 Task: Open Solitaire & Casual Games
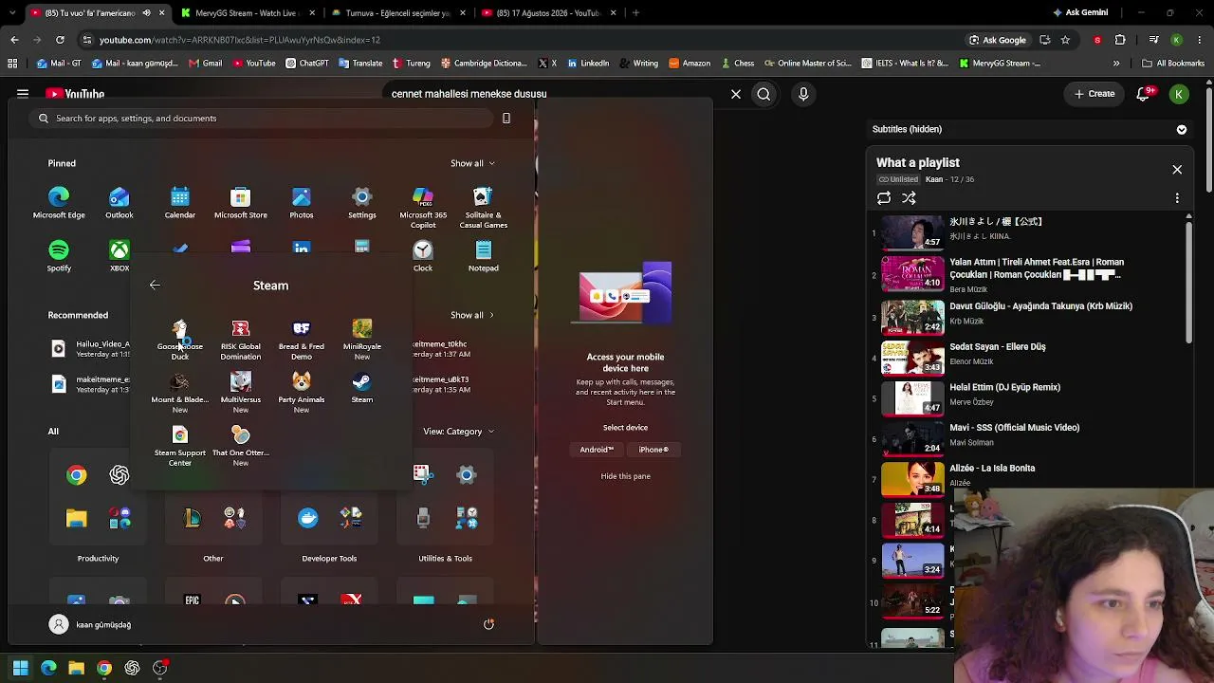click(x=483, y=208)
